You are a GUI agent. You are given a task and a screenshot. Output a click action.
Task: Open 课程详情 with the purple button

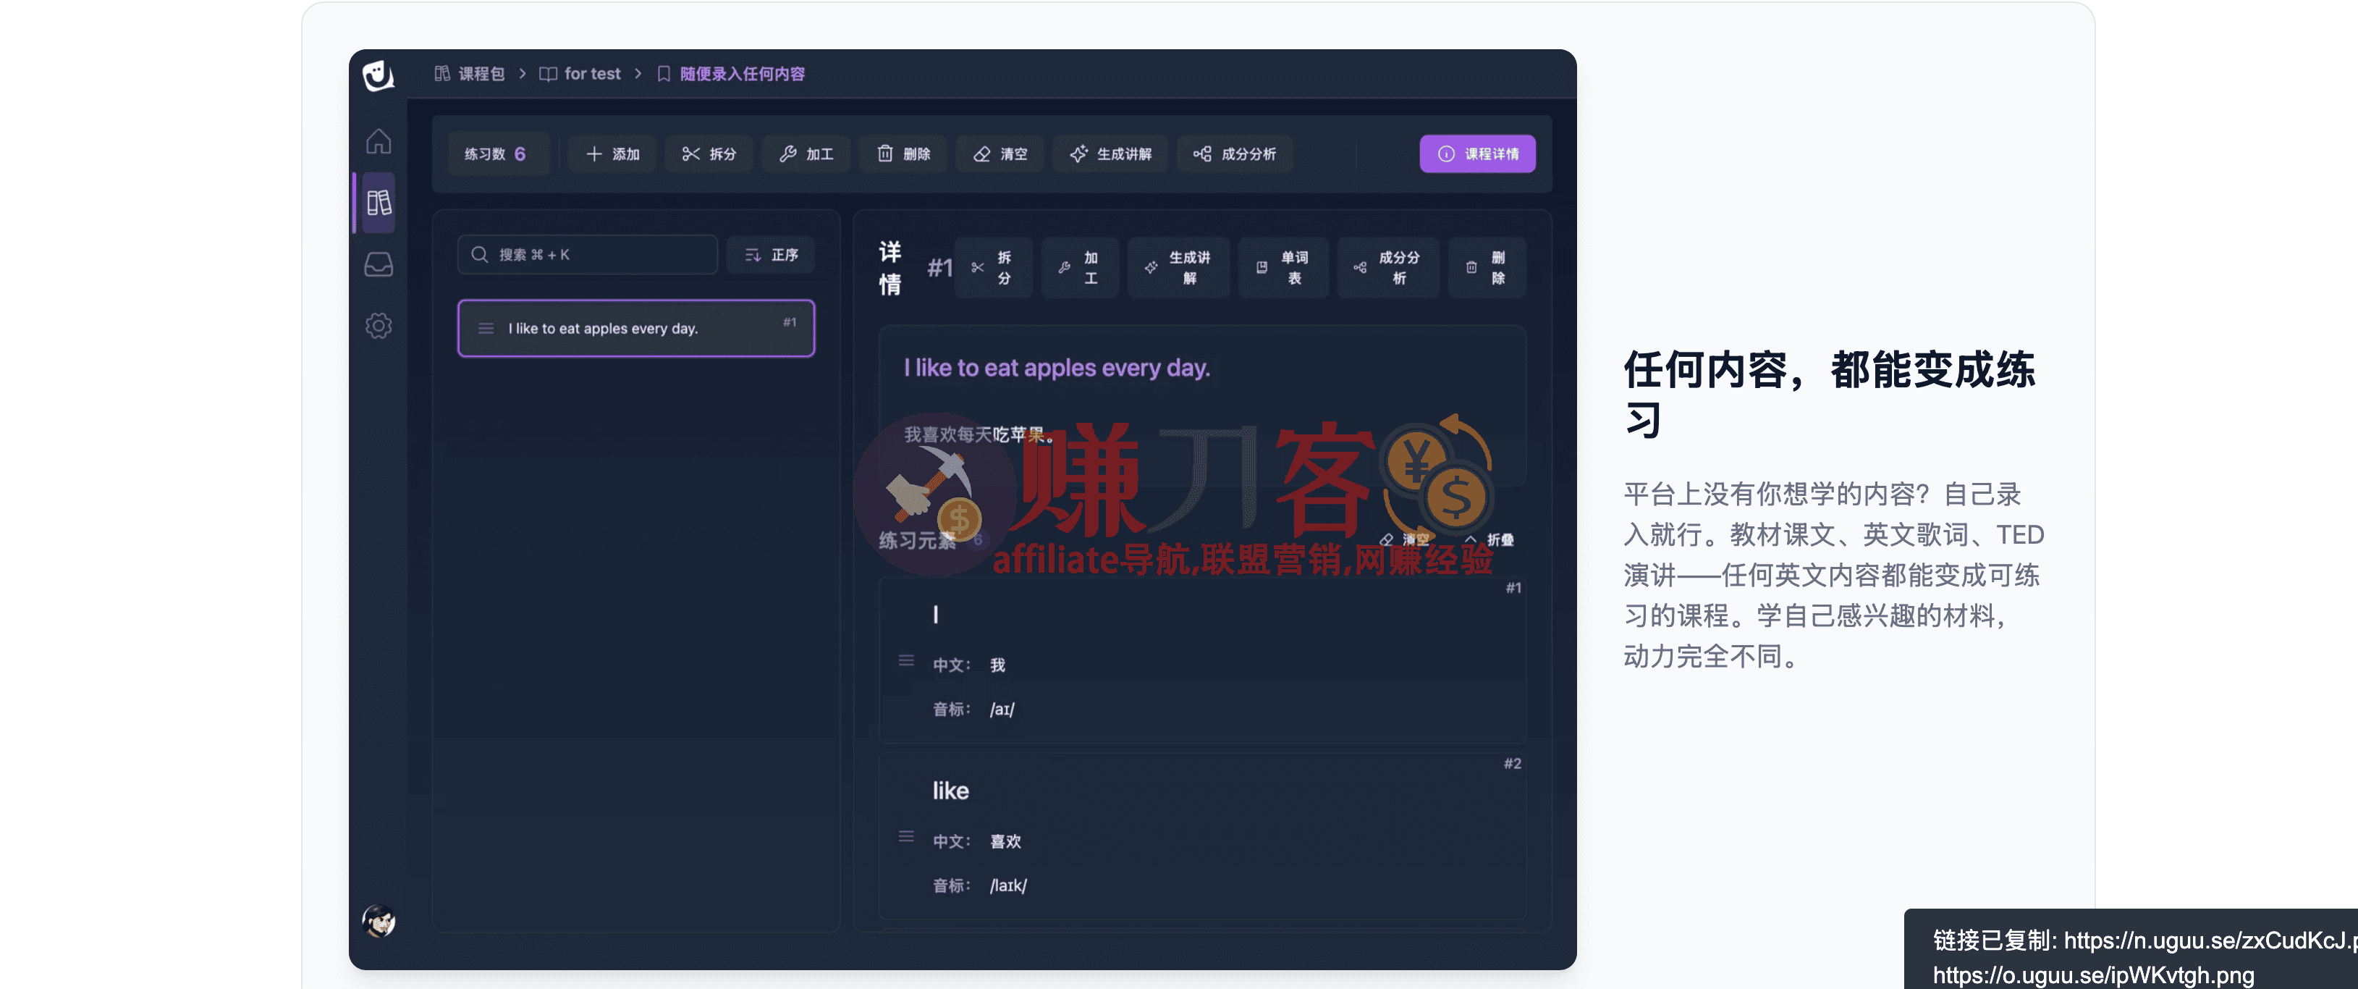(x=1477, y=153)
